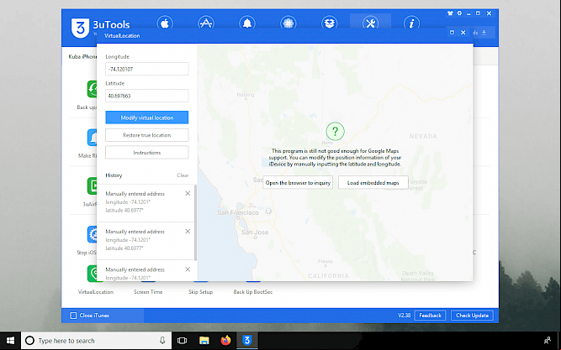Click the green question mark icon on map
Viewport: 561px width, 350px height.
(x=336, y=131)
